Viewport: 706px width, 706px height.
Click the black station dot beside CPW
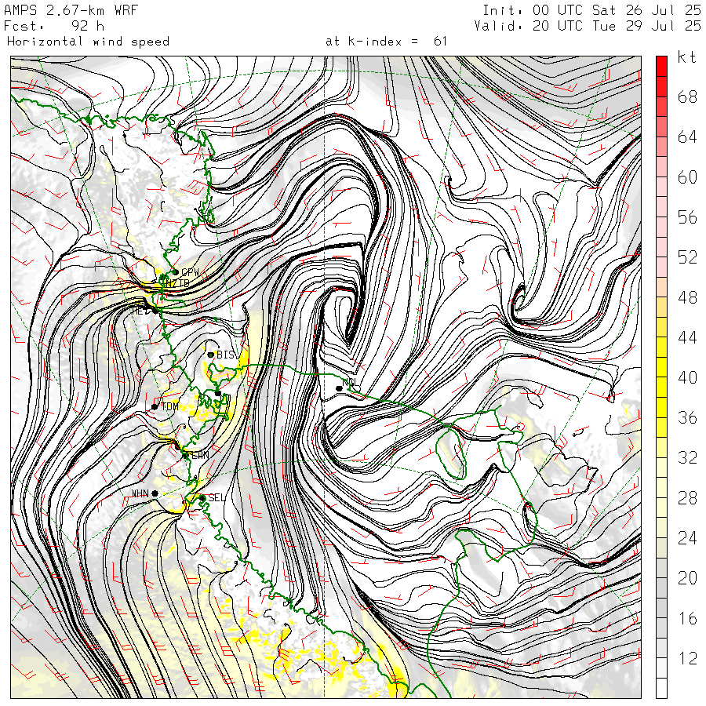(176, 272)
